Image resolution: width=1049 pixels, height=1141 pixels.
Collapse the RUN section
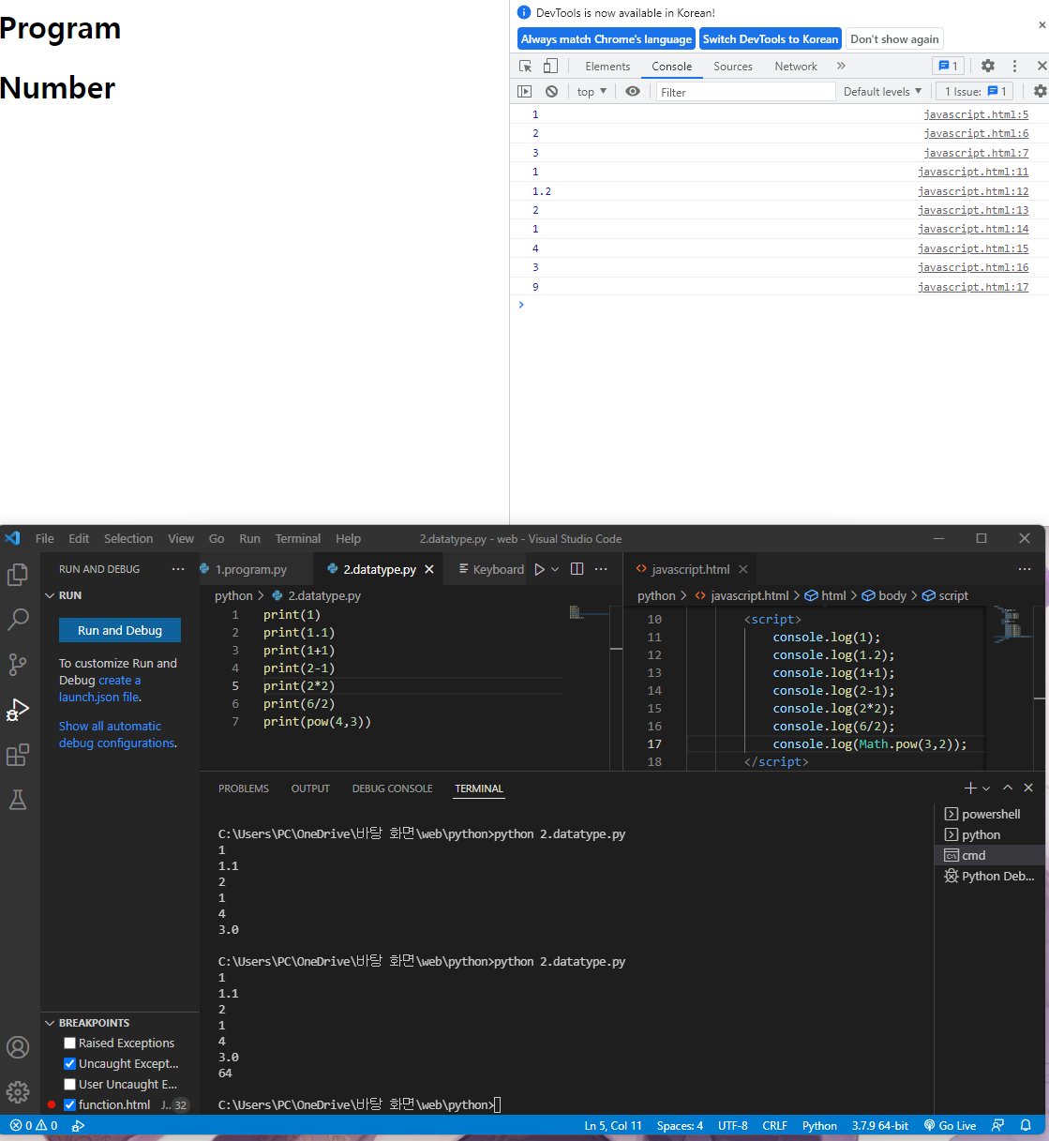tap(62, 595)
